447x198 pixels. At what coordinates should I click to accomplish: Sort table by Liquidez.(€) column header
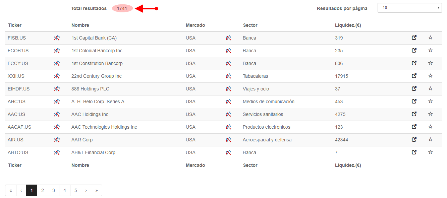(x=348, y=25)
